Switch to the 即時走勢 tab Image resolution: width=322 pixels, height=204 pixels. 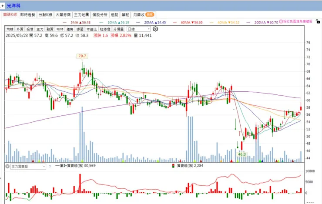[x=28, y=15]
